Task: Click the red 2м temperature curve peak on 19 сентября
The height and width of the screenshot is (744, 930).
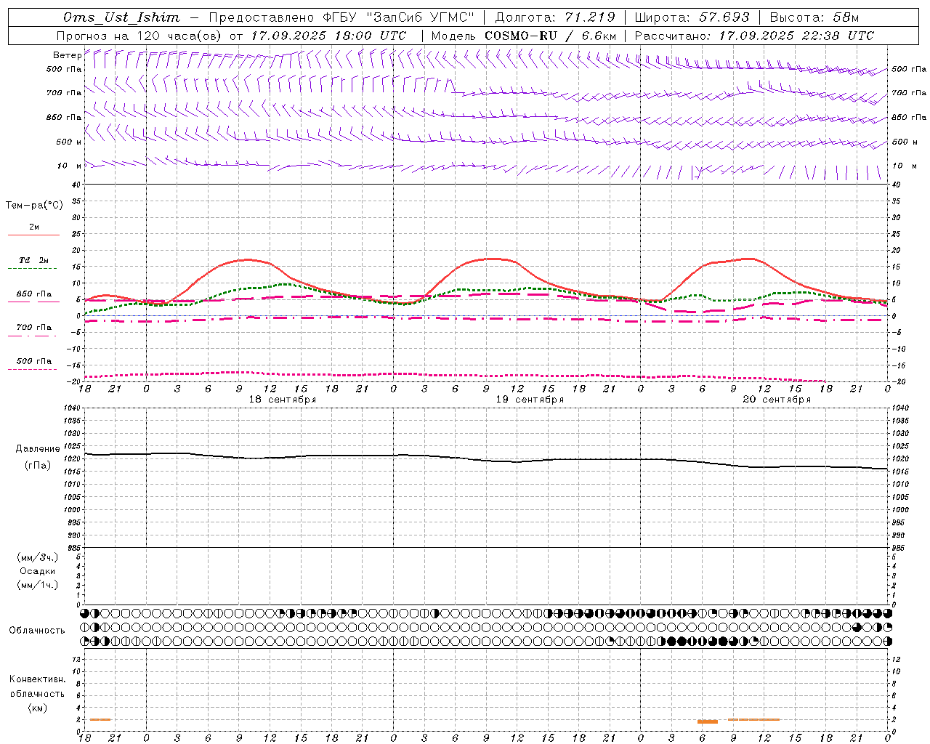Action: click(493, 259)
